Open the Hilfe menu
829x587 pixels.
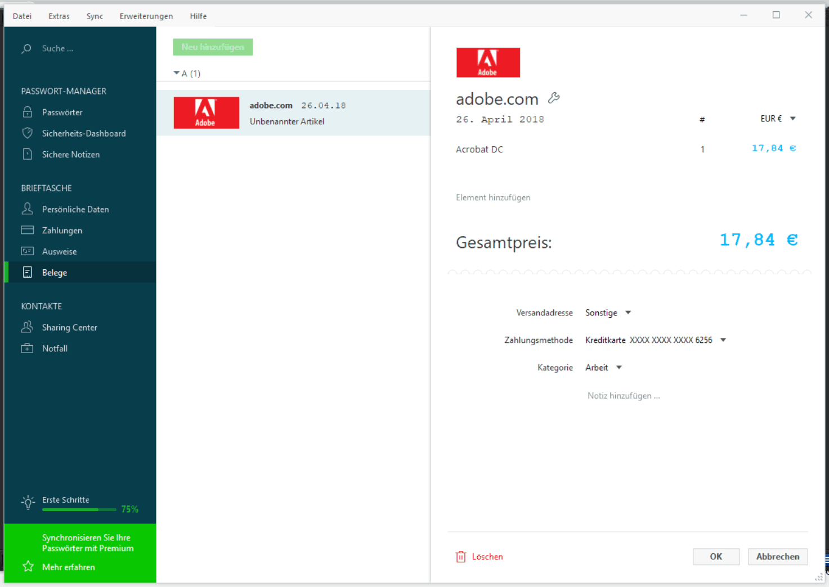click(198, 16)
